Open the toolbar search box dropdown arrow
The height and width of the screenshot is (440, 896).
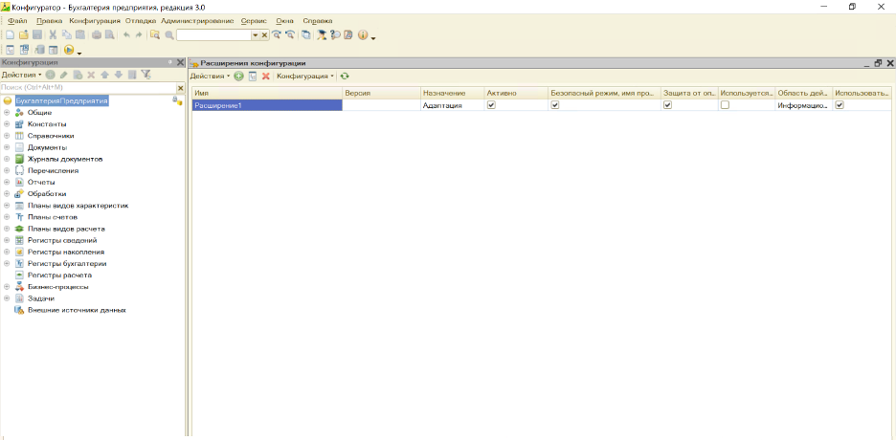256,35
